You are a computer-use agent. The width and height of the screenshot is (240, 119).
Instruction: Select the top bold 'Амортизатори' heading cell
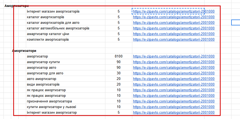pos(17,6)
